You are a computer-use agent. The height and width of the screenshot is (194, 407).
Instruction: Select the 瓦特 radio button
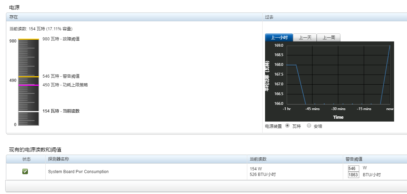tap(287, 125)
